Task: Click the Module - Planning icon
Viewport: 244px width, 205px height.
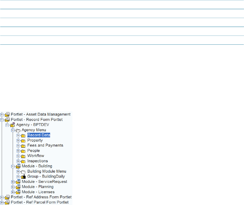Action: coord(18,187)
